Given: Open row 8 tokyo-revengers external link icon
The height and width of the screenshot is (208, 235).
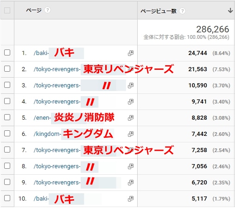Looking at the screenshot, I should [x=131, y=166].
